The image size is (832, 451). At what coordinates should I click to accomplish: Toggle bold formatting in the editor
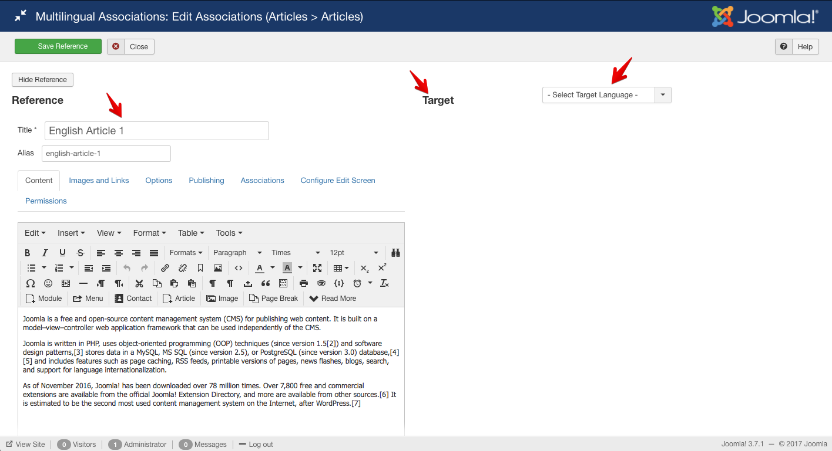point(28,253)
